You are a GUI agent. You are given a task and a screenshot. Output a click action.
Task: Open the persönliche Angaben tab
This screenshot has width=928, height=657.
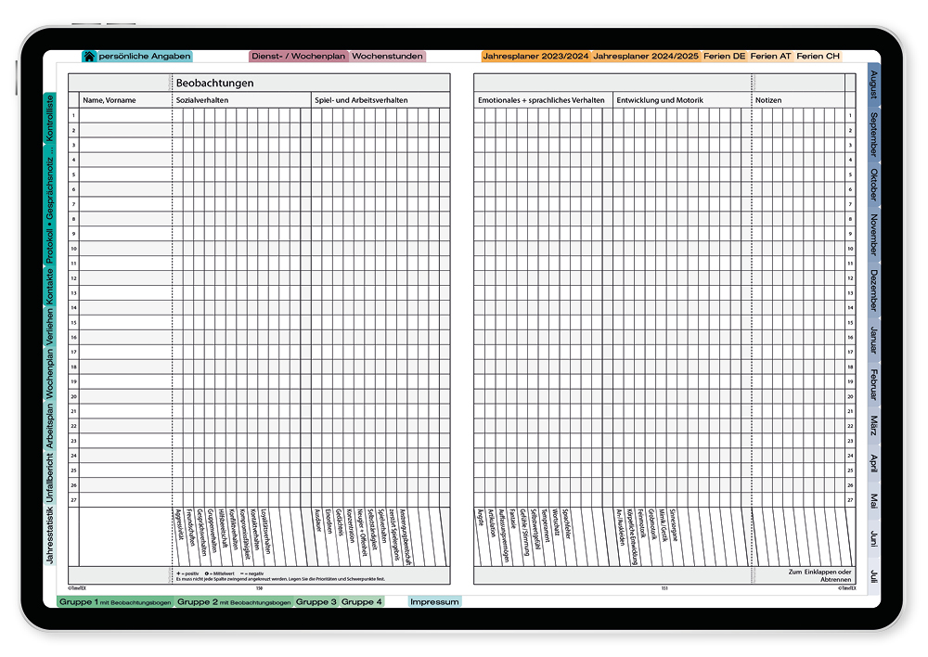pos(145,57)
